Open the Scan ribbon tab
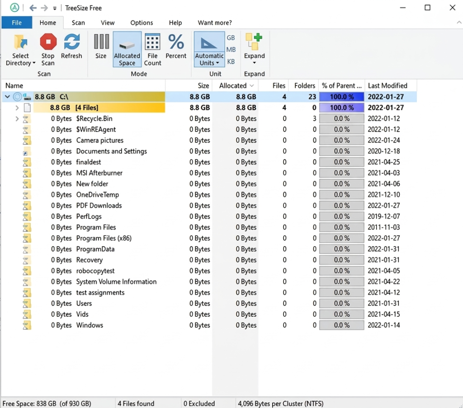This screenshot has width=463, height=408. (78, 23)
